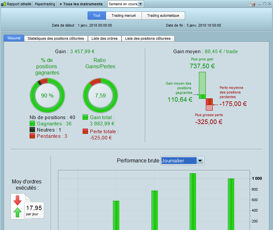
Task: Click the Papertrading label
Action: click(x=45, y=4)
